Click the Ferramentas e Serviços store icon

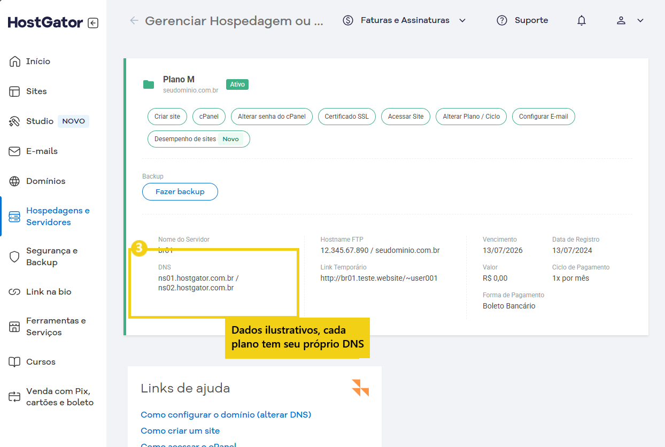point(14,327)
